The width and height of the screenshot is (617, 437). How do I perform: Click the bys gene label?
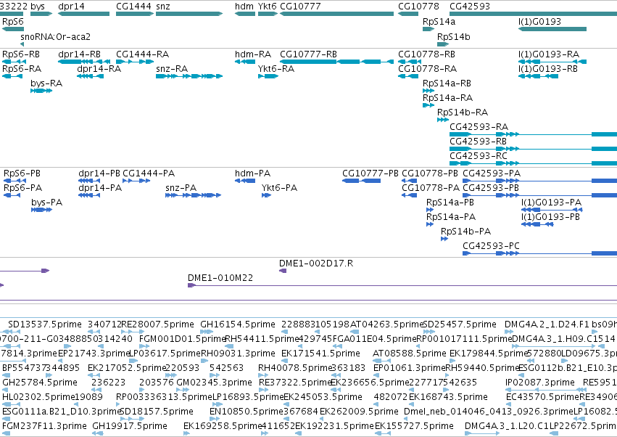pos(38,7)
